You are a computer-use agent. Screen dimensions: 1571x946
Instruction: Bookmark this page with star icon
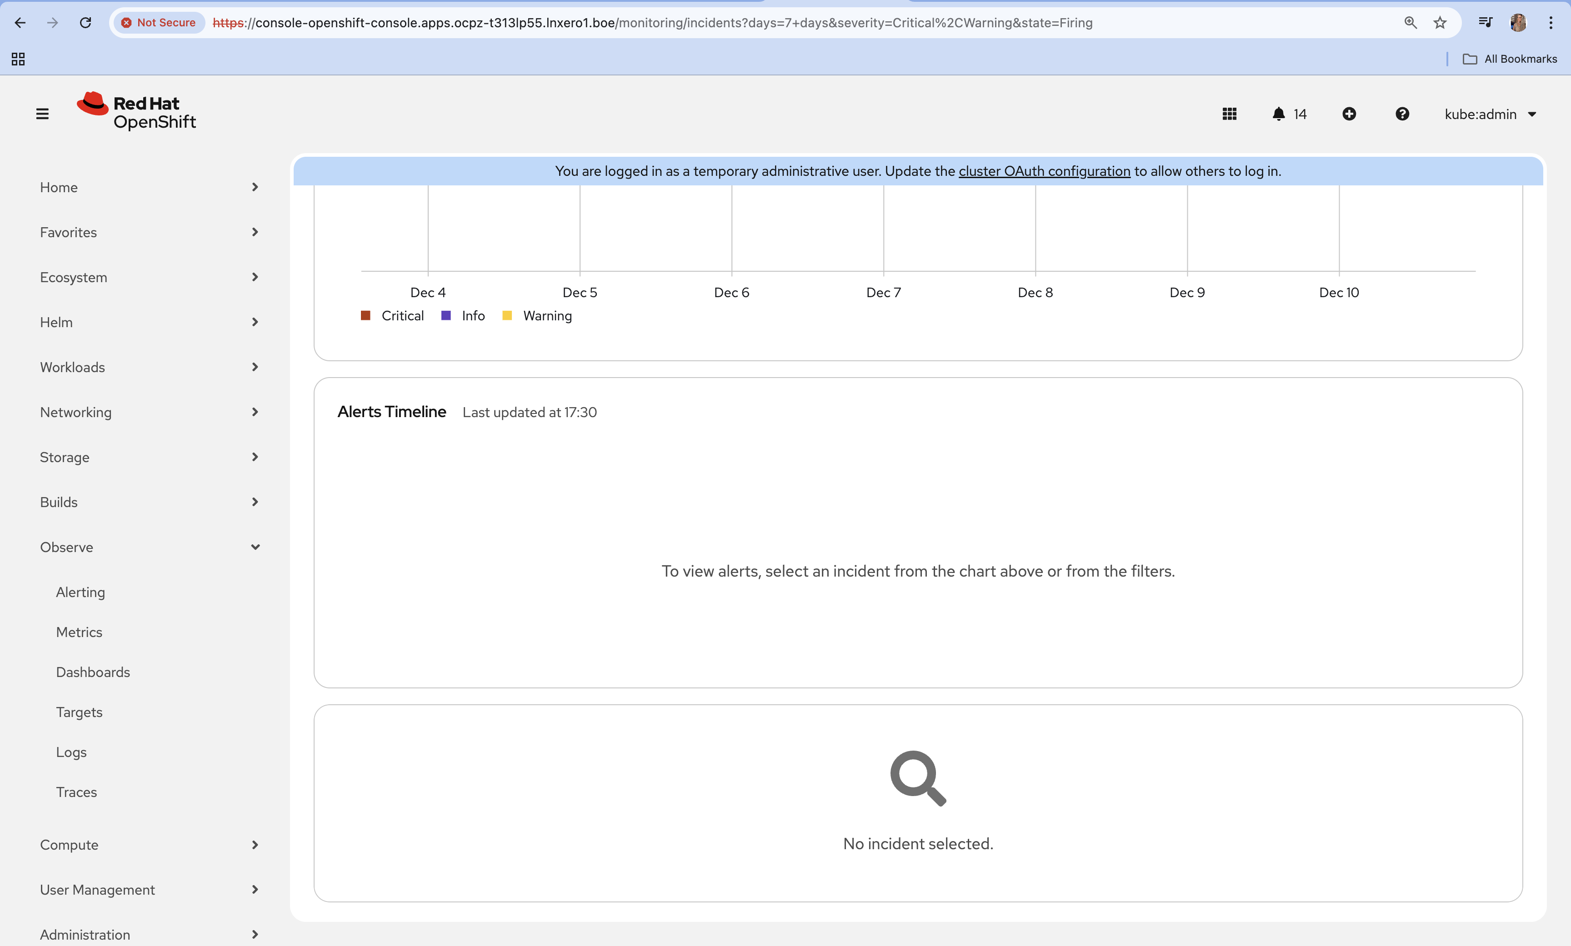pos(1440,23)
